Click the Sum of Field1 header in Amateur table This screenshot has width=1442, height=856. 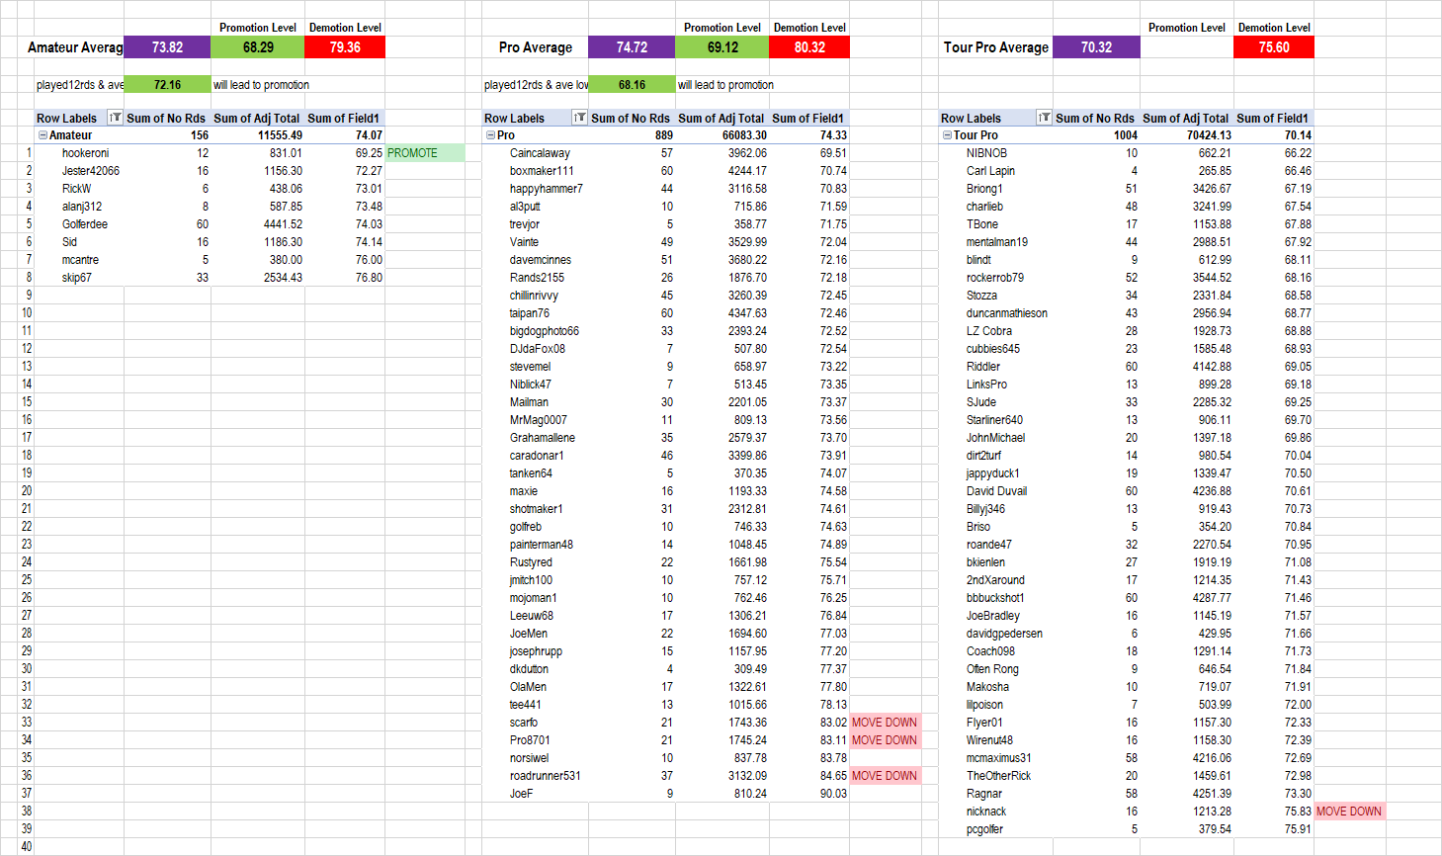point(343,118)
